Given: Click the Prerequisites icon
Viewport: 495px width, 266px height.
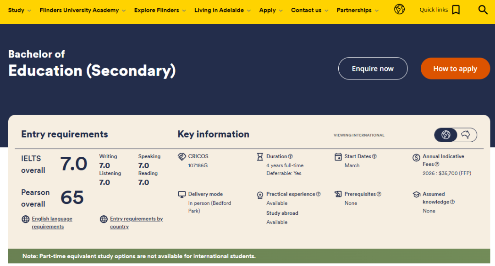Looking at the screenshot, I should pyautogui.click(x=338, y=194).
